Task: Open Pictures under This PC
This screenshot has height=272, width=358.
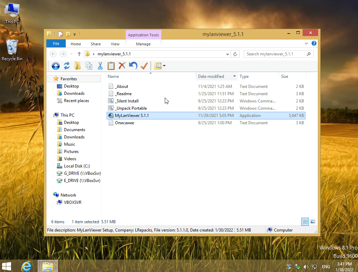Action: point(71,152)
